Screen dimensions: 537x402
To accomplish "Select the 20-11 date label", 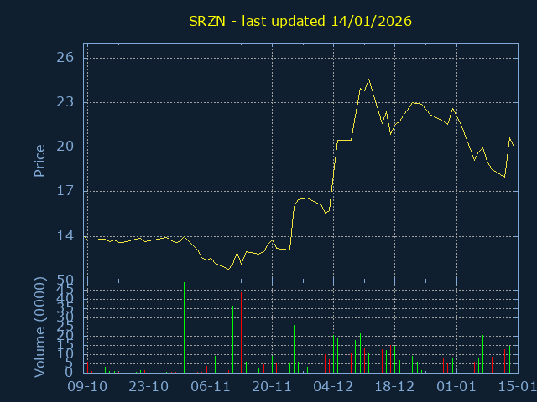I will (x=272, y=387).
